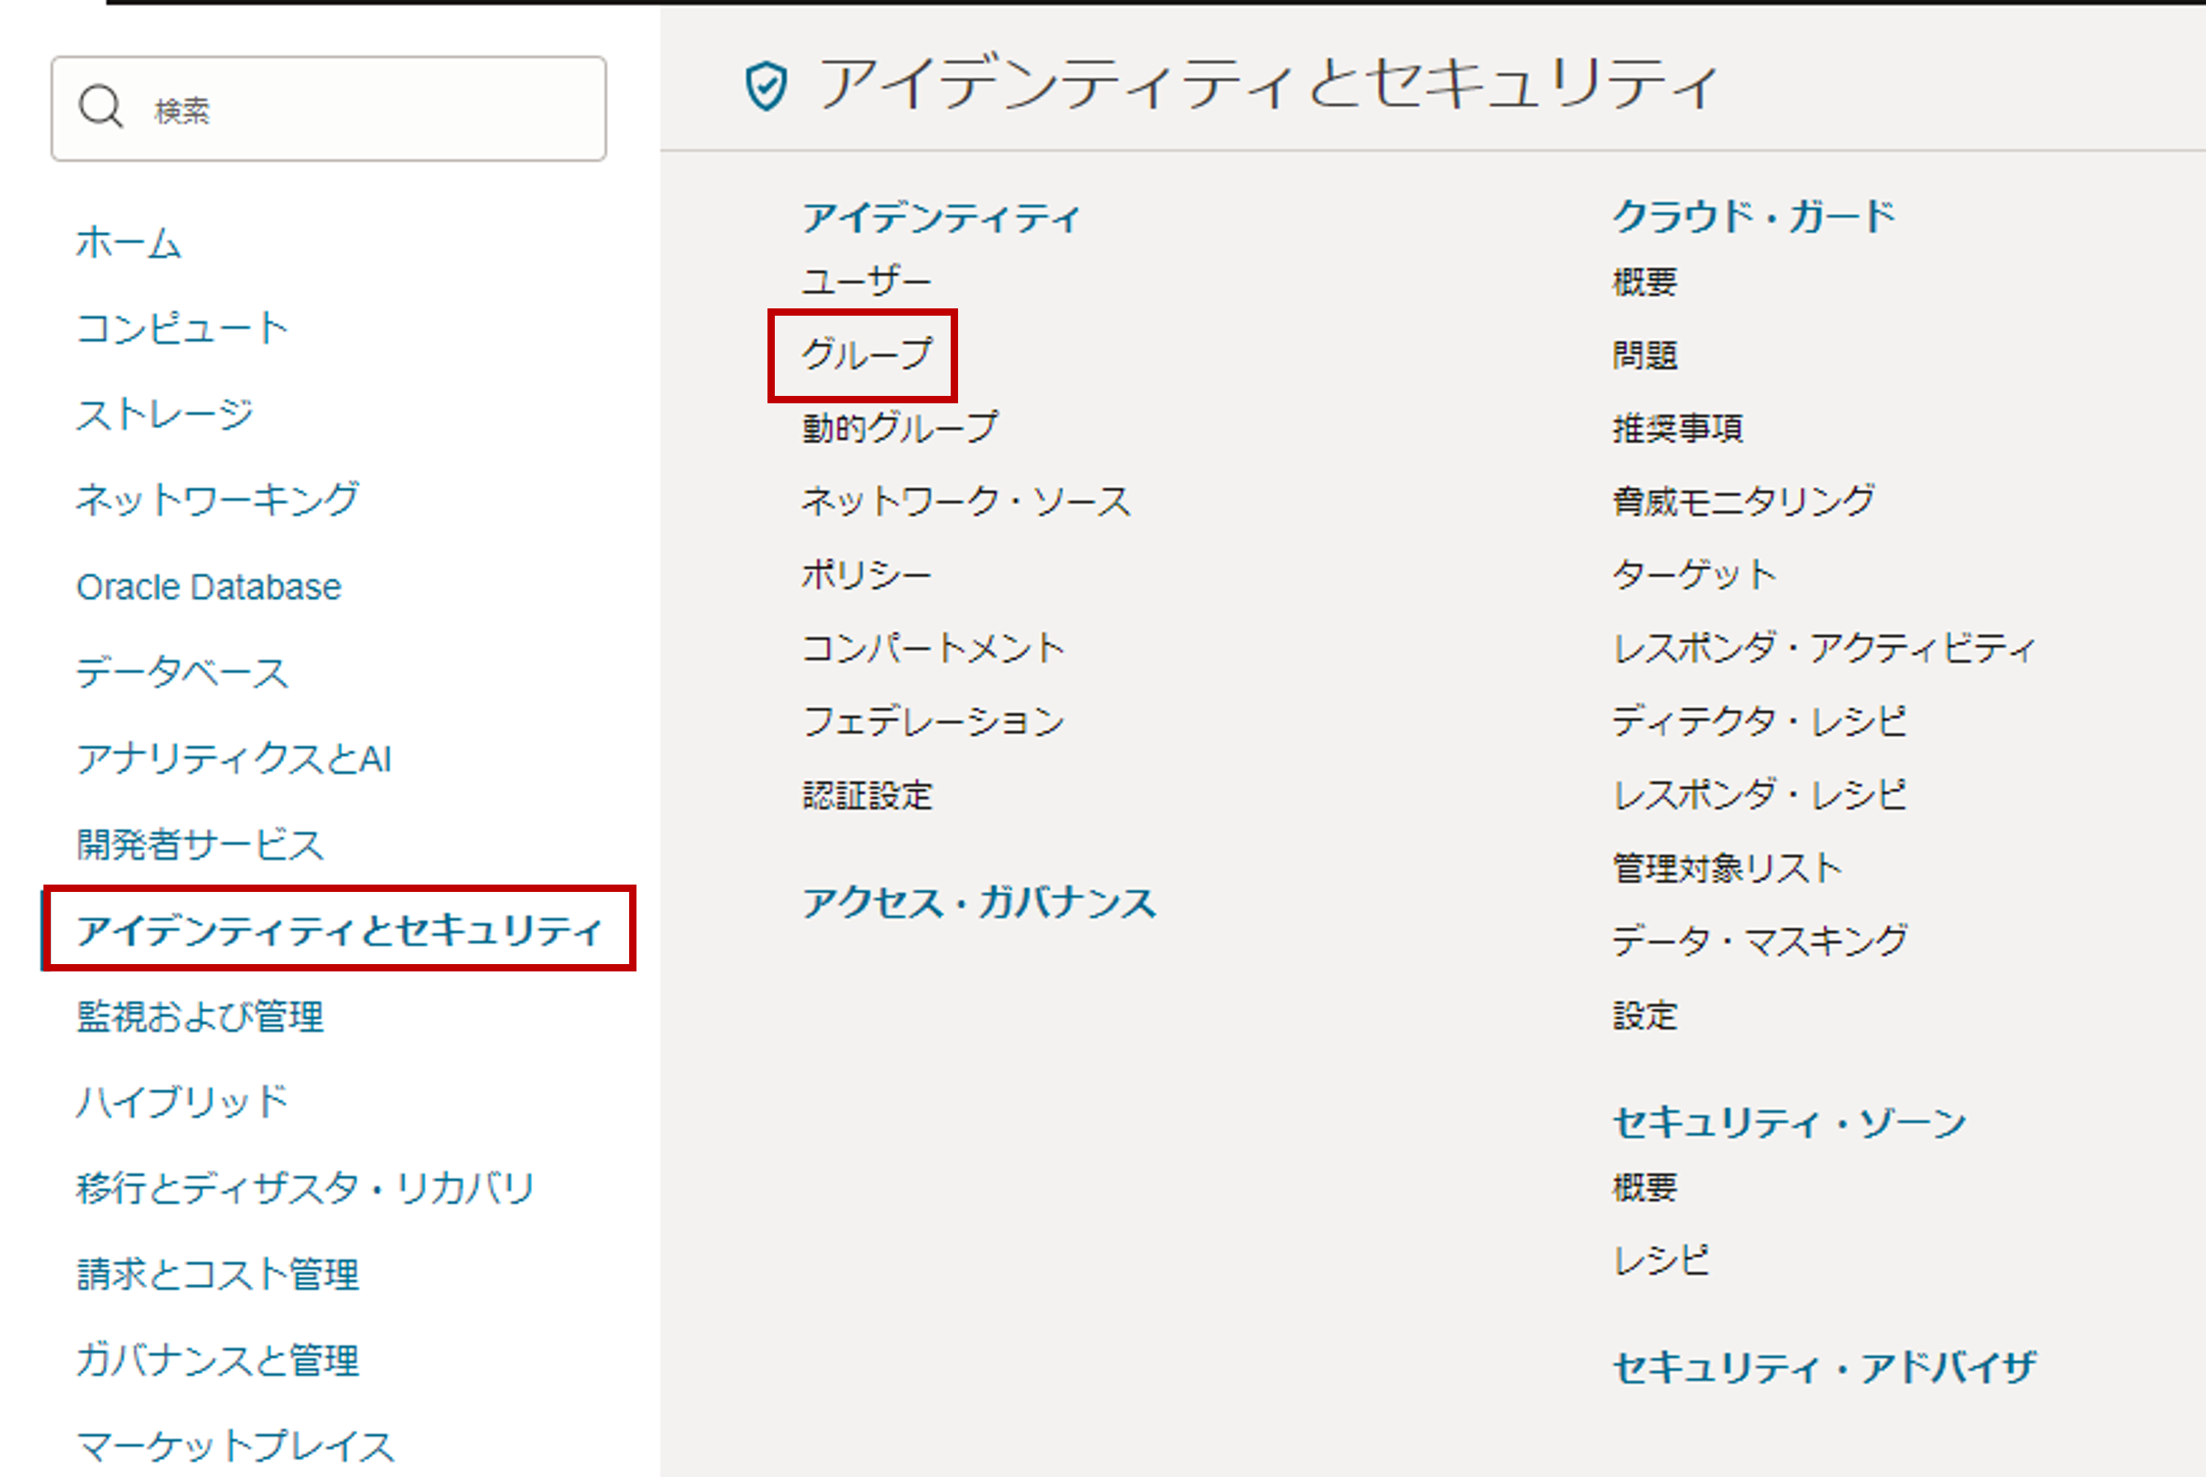Open the highlighted グループ link
The height and width of the screenshot is (1477, 2206).
(867, 354)
